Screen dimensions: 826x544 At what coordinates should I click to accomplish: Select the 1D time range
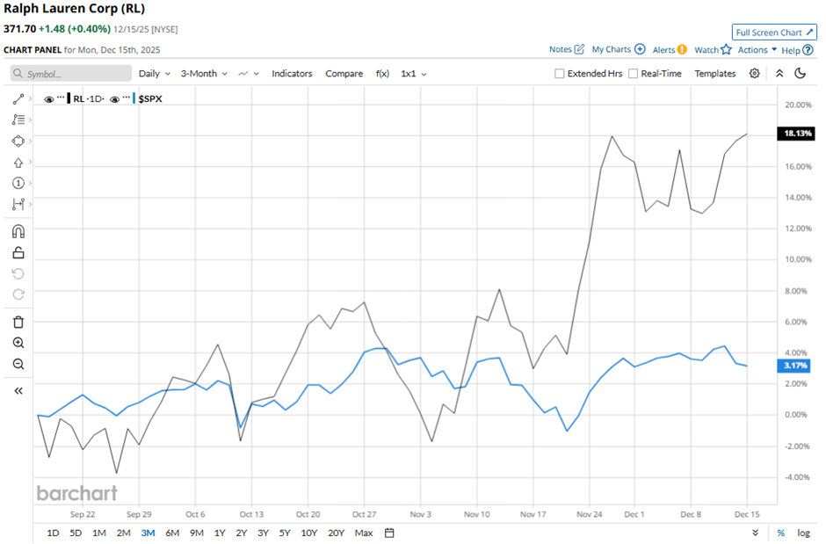(53, 533)
